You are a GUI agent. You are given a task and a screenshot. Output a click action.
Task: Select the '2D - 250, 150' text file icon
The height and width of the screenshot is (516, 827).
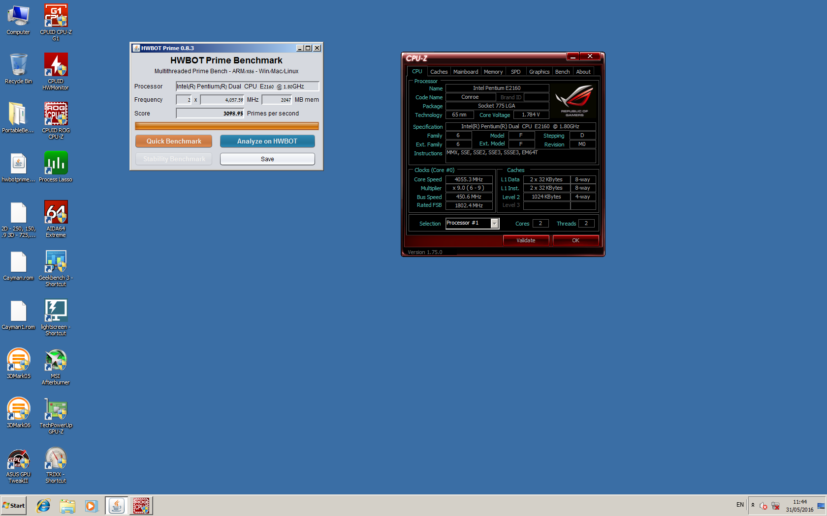[x=18, y=219]
